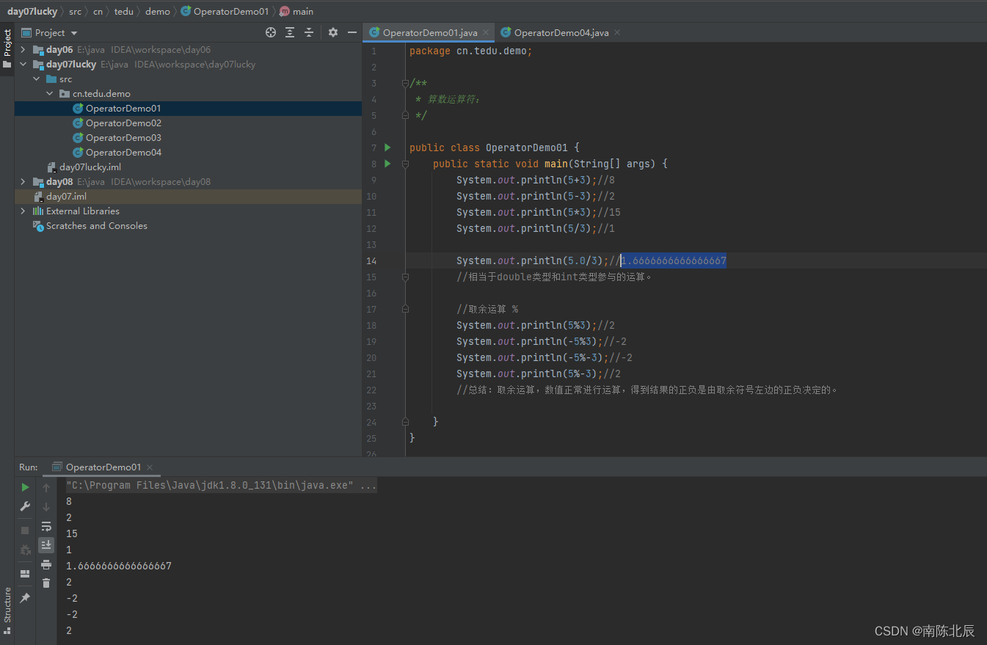Image resolution: width=987 pixels, height=645 pixels.
Task: Close the OperatorDemo01.java editor tab
Action: [x=486, y=32]
